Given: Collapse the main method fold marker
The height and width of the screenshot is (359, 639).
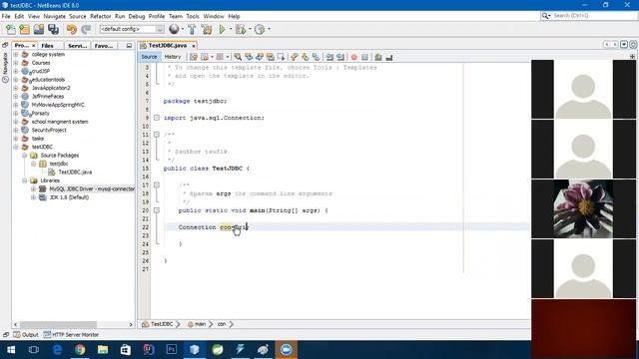Looking at the screenshot, I should 157,210.
